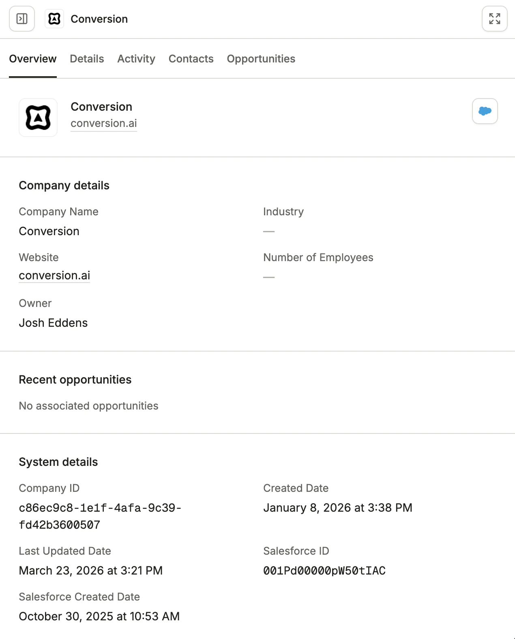Open conversion.ai link under company title
515x639 pixels.
pyautogui.click(x=104, y=123)
